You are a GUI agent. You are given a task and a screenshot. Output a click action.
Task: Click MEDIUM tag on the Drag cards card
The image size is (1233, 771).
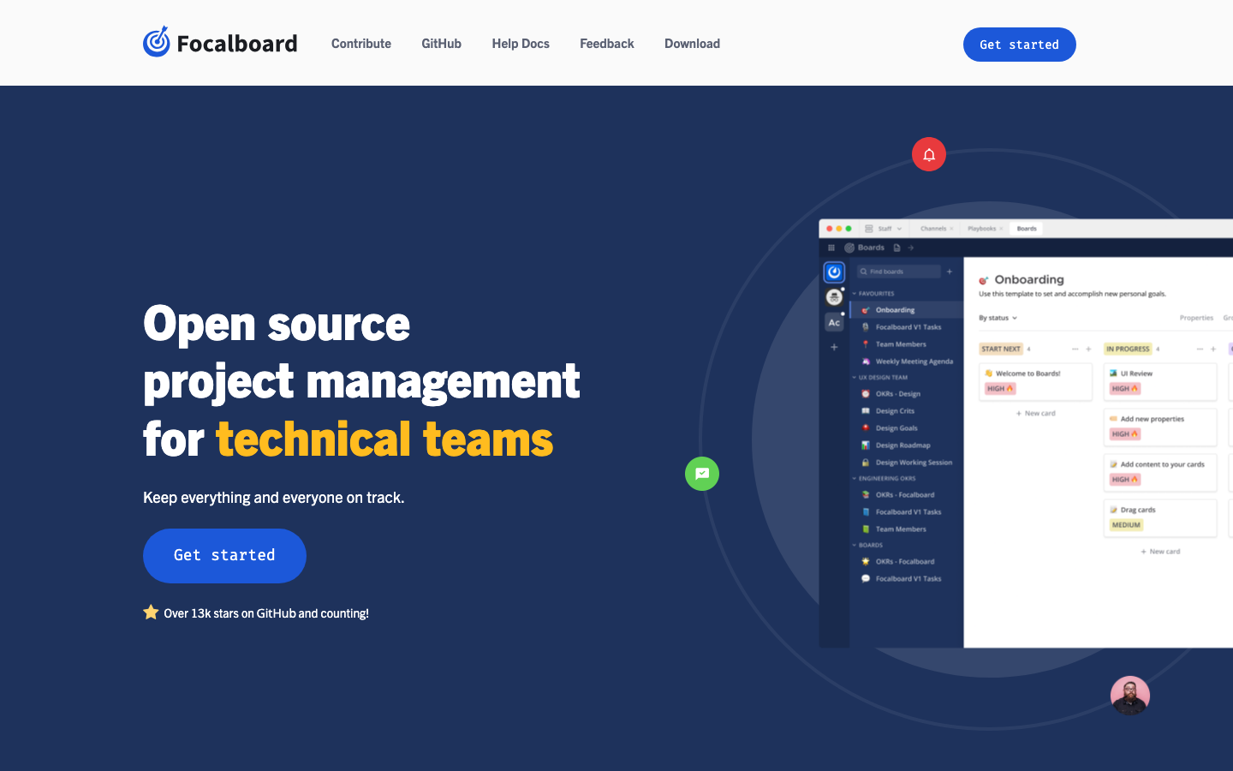click(1126, 525)
